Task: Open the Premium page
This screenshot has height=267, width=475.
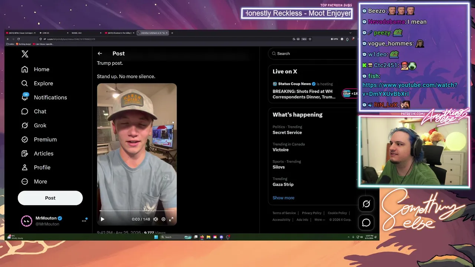Action: [39, 139]
